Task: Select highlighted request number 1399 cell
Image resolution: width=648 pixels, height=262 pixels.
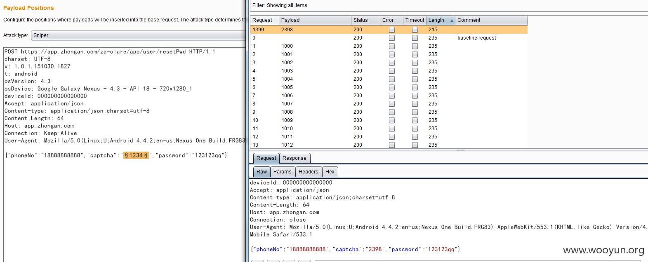Action: click(x=258, y=30)
